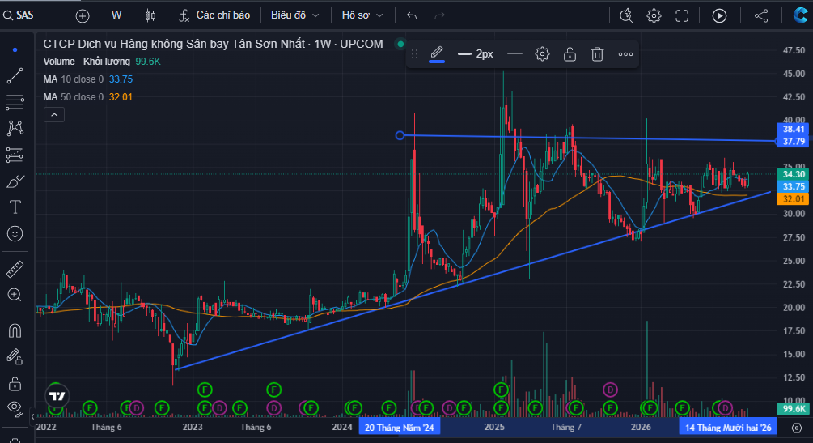Select the text annotation tool

pos(15,207)
